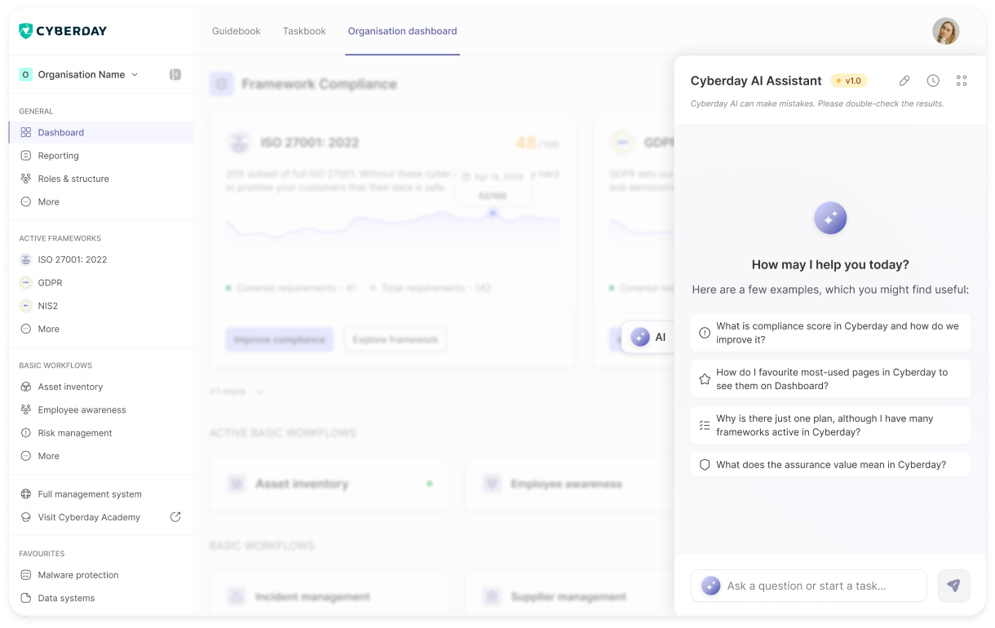
Task: Click the Roles & structure people icon
Action: (26, 179)
